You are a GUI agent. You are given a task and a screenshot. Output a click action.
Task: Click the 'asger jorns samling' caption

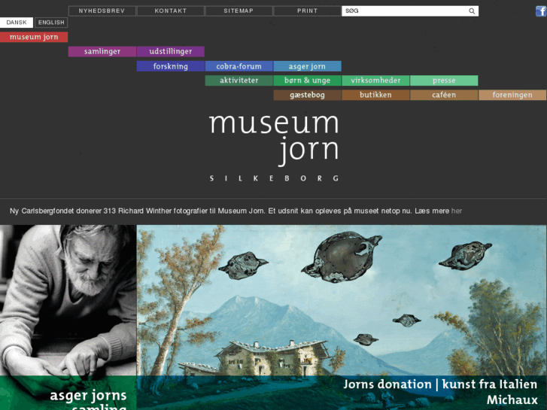coord(88,400)
